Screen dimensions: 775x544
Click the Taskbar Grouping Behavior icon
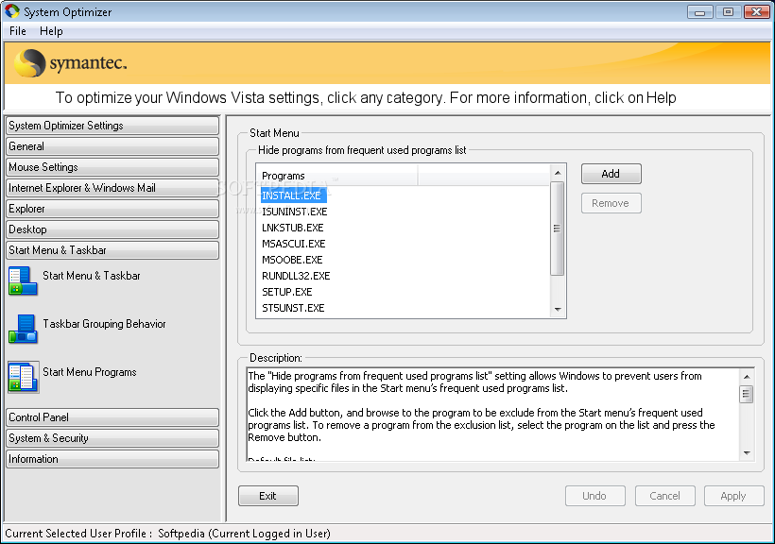23,329
